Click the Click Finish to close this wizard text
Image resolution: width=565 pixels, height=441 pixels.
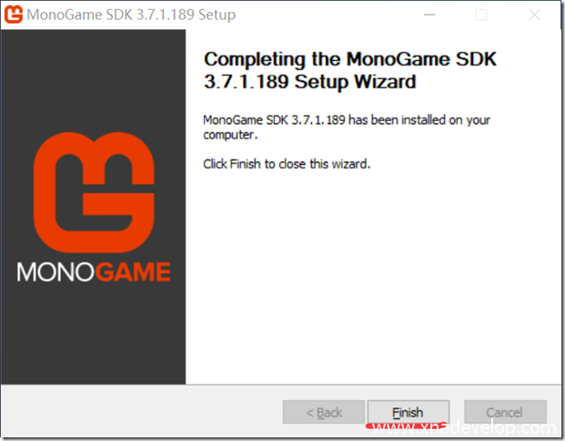tap(287, 164)
